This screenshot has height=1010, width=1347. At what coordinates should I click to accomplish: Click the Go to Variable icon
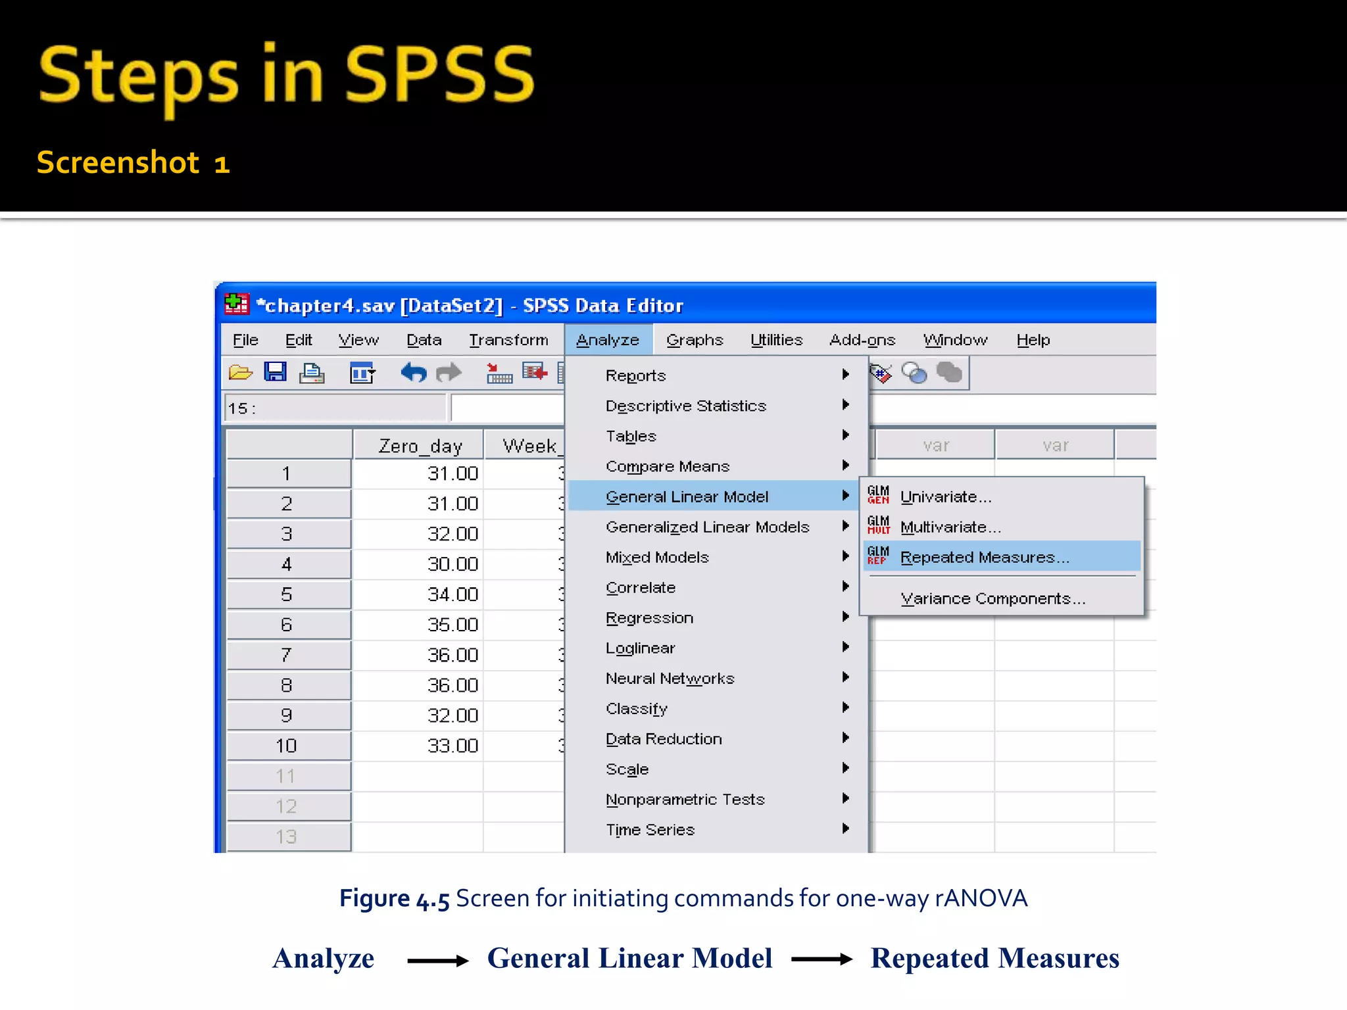535,372
